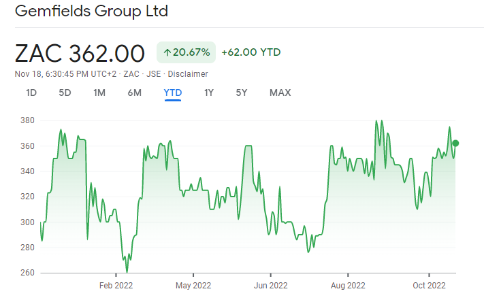Switch chart to 1M range

(x=99, y=93)
